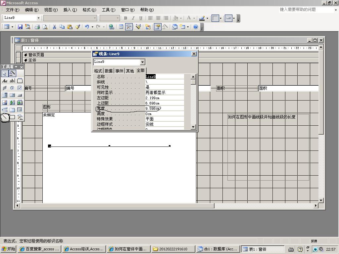
Task: Open Special Effect dropdown arrow
Action: pos(234,18)
